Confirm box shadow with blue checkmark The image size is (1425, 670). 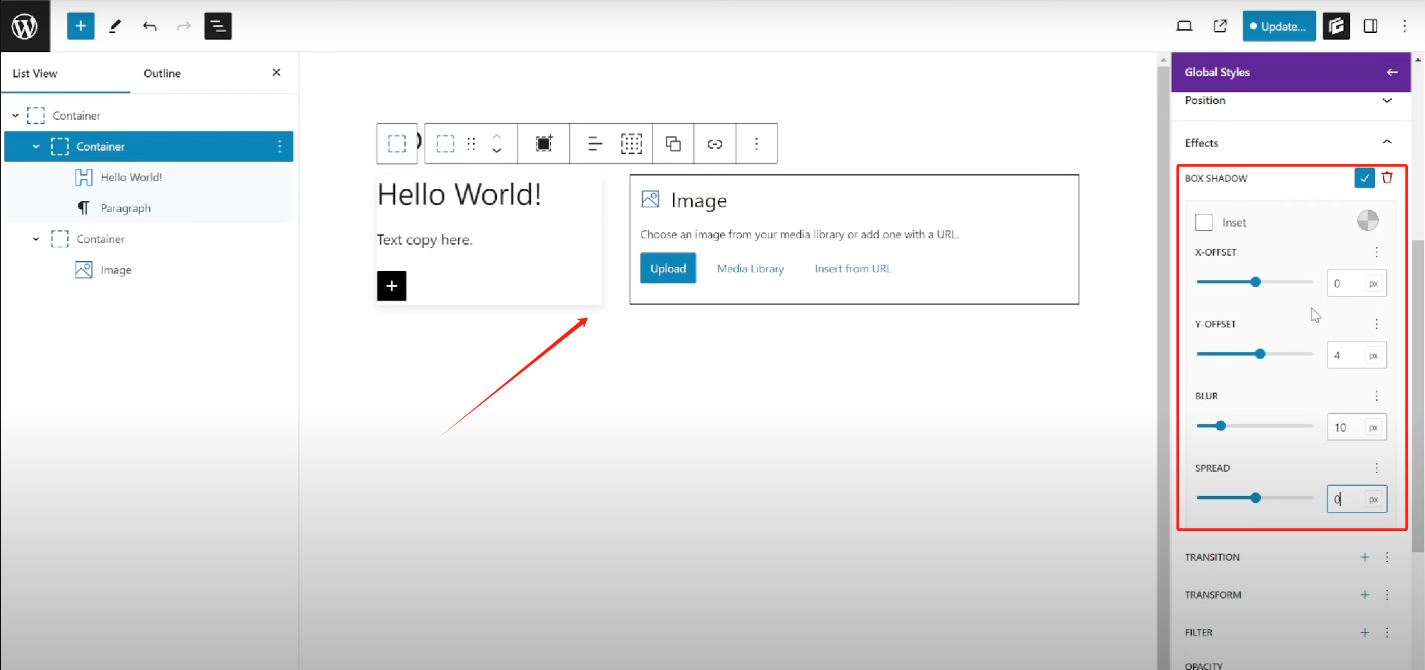[x=1364, y=178]
